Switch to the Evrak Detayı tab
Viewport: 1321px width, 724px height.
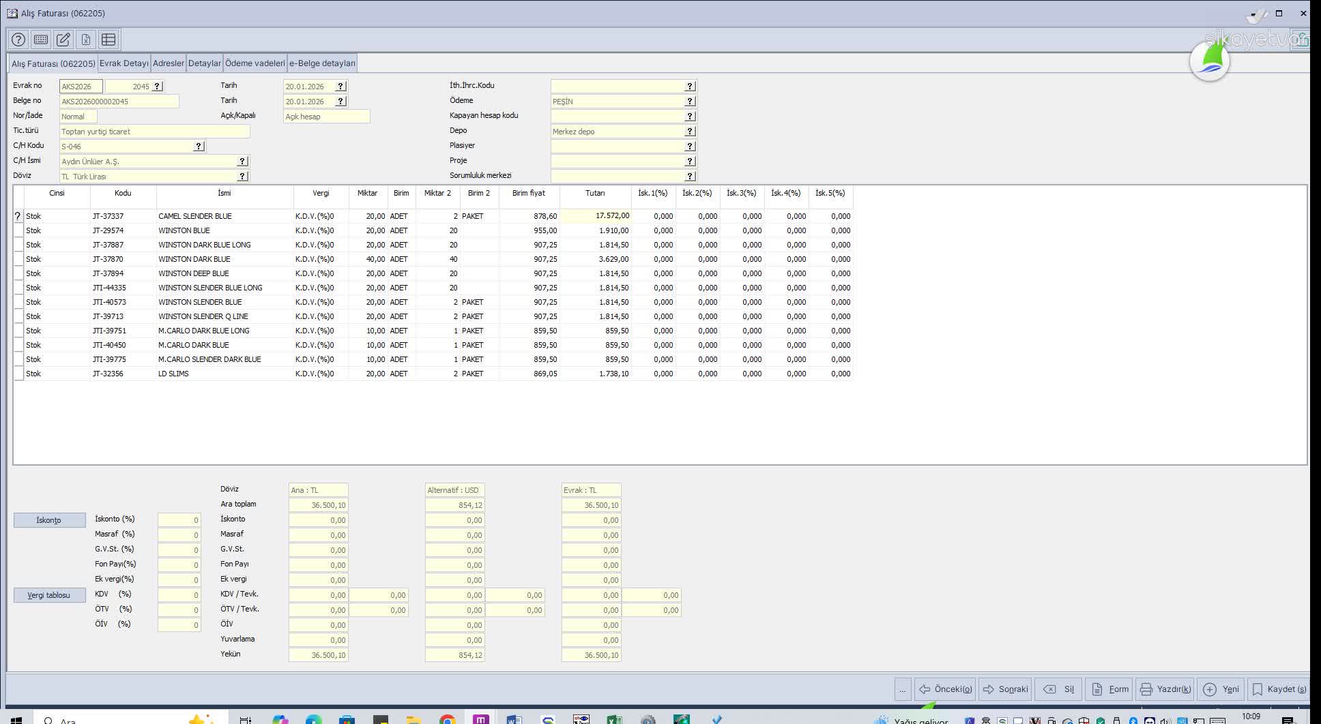click(x=124, y=63)
